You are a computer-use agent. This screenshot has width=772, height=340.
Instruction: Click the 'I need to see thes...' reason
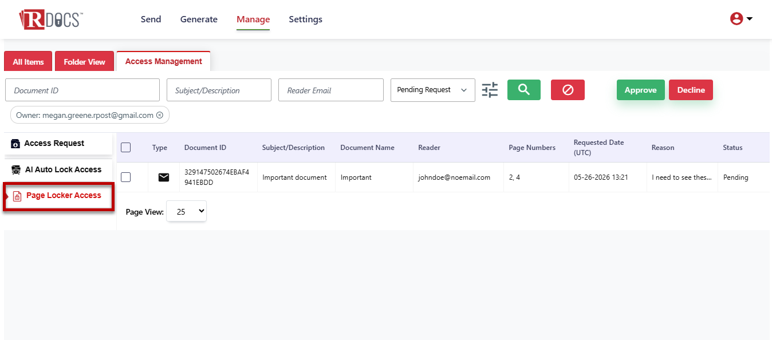tap(682, 177)
